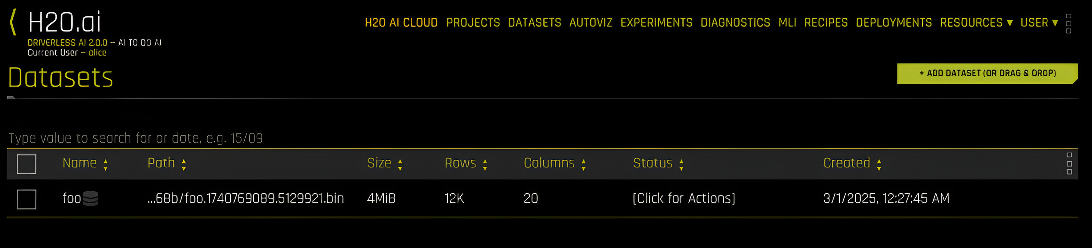Open the AUTOVIZ page
Viewport: 1092px width, 248px height.
click(x=591, y=22)
